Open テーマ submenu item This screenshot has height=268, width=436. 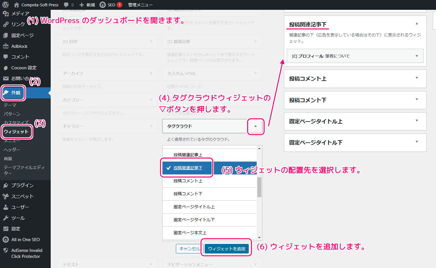click(10, 105)
